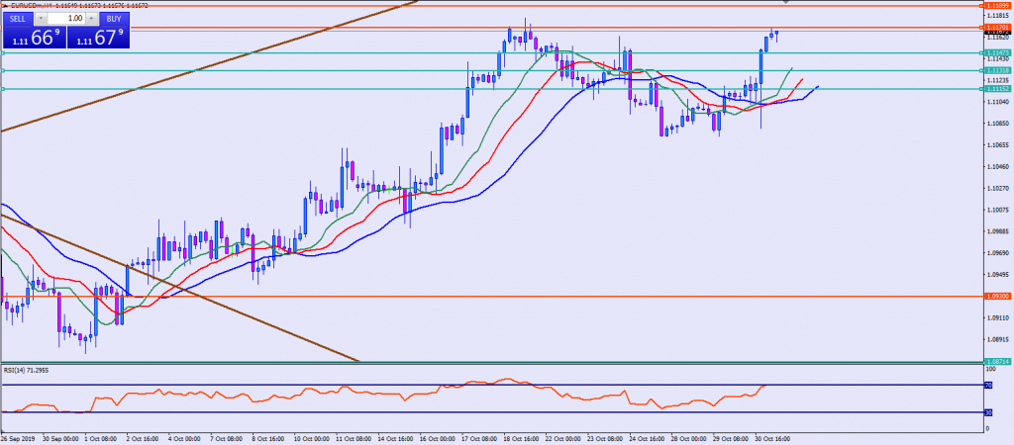Select the teal 1.11152 price level tag
1014x445 pixels.
point(997,89)
